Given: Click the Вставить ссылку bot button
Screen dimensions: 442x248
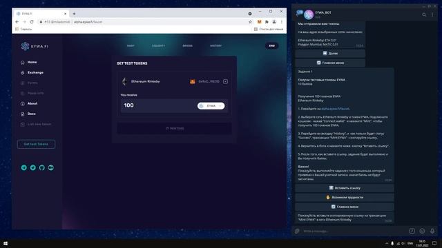Looking at the screenshot, I should pos(345,188).
